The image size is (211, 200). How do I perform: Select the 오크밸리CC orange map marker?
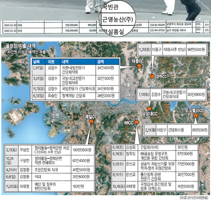pyautogui.click(x=196, y=116)
